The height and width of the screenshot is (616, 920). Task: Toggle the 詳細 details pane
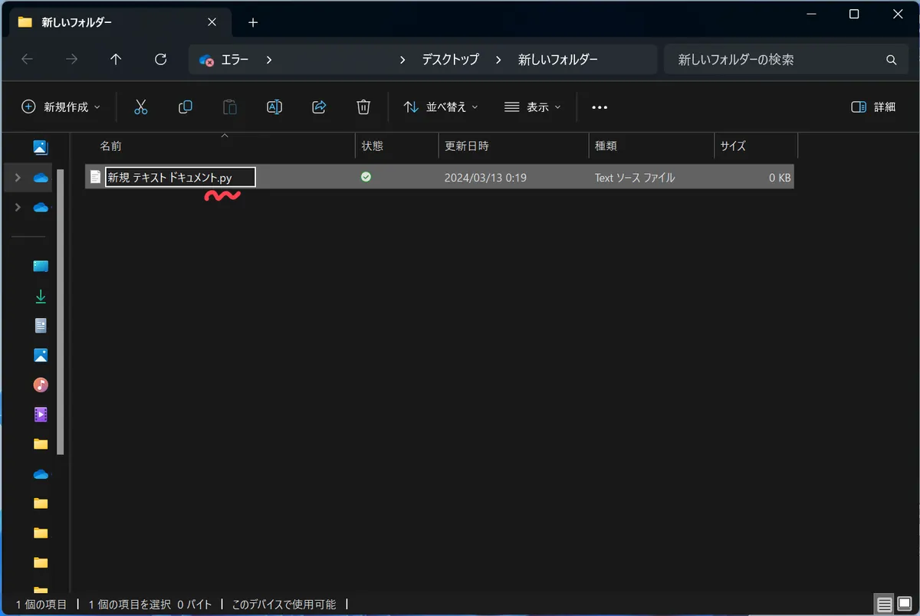[x=873, y=107]
